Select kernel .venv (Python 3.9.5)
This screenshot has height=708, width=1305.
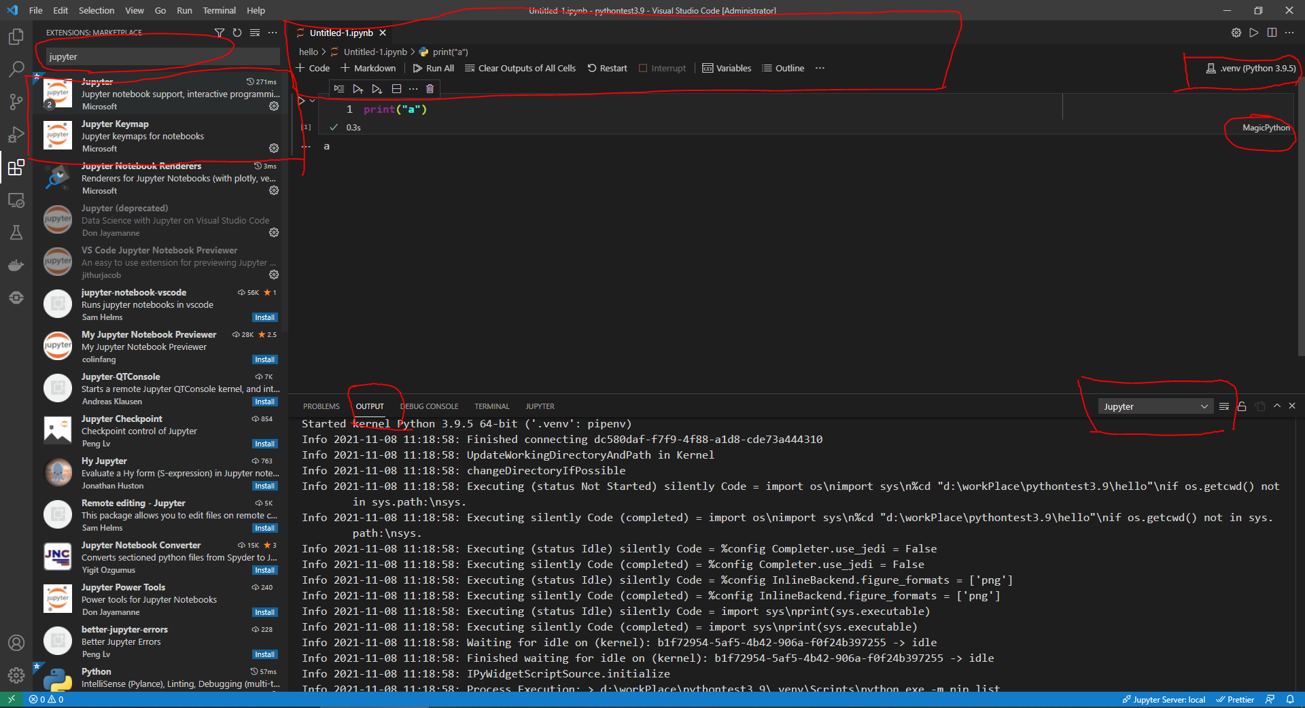[x=1251, y=68]
